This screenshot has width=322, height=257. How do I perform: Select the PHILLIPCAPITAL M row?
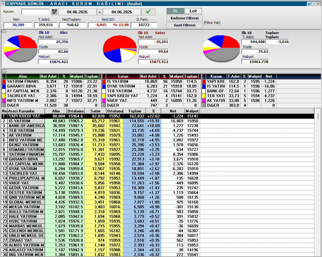[x=158, y=178]
